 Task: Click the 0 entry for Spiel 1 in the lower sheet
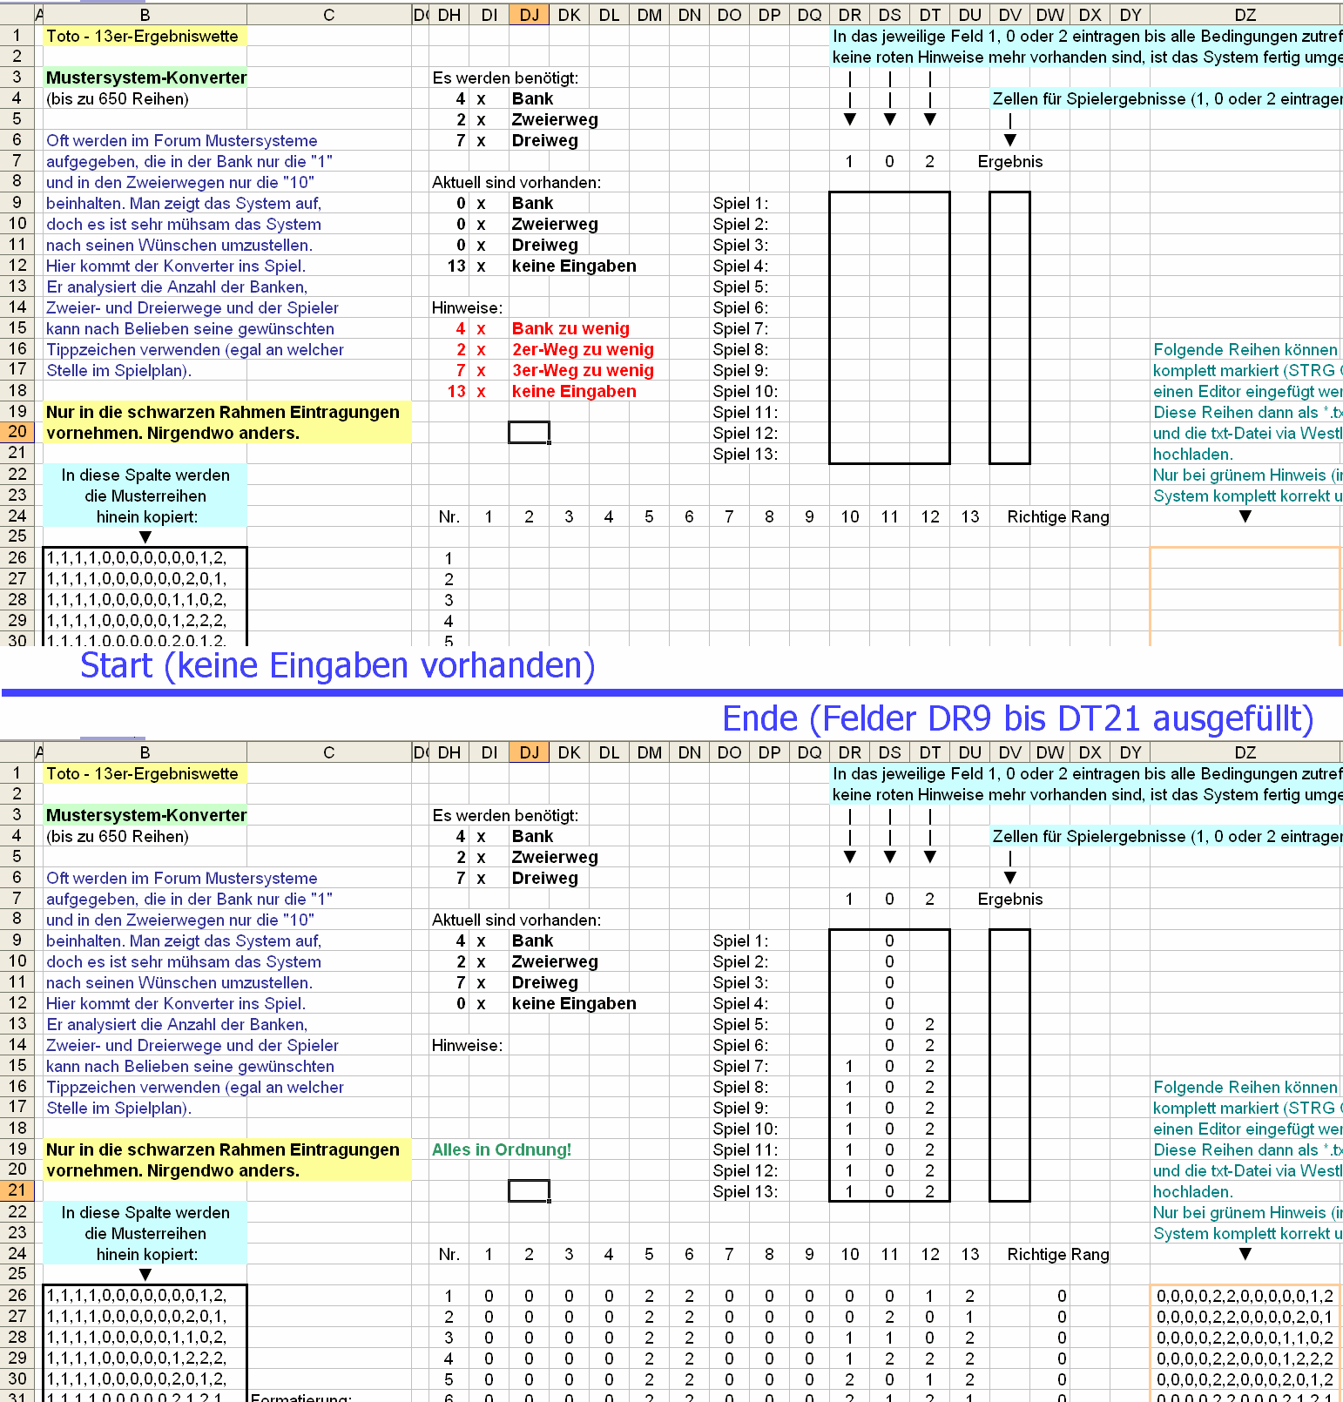point(889,940)
